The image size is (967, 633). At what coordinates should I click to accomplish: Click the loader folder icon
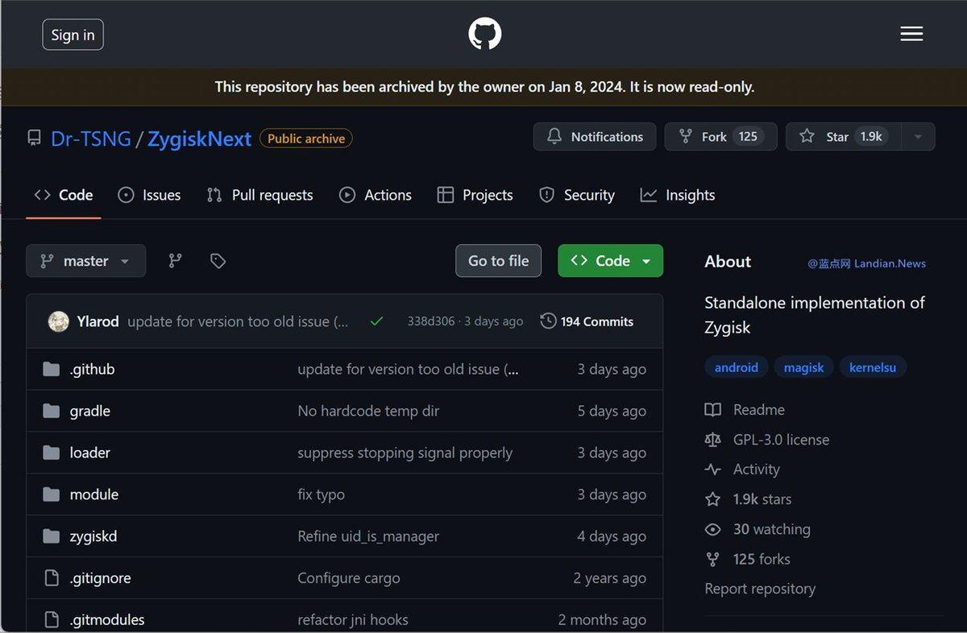click(x=52, y=453)
